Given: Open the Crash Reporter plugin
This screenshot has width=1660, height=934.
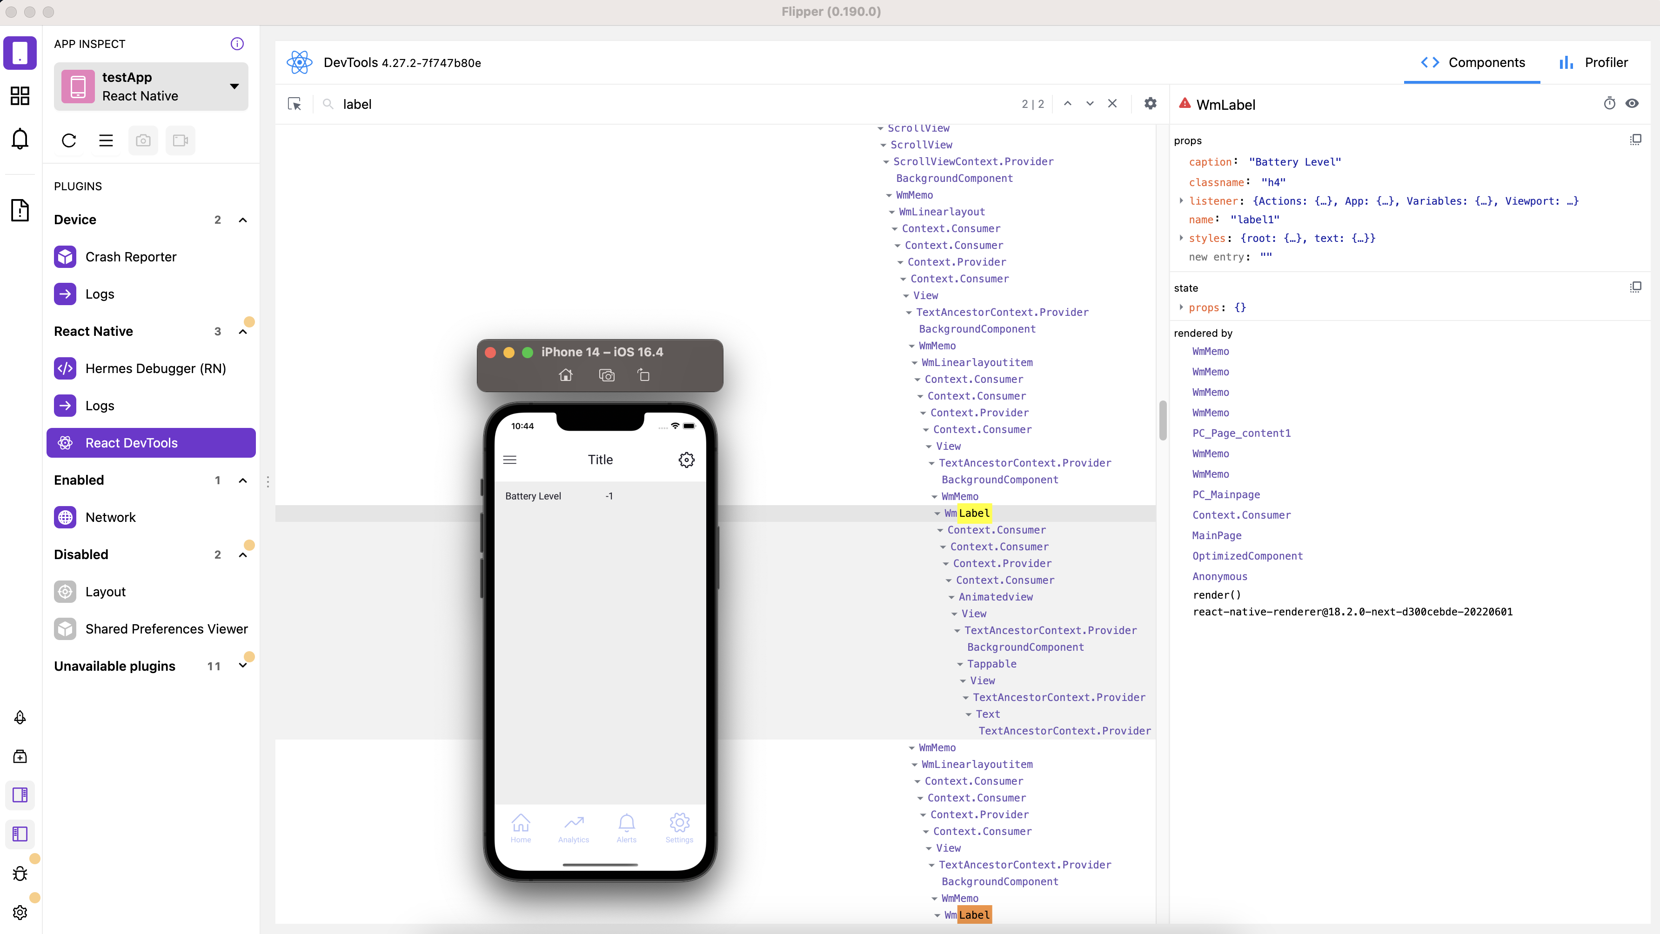Looking at the screenshot, I should (130, 256).
